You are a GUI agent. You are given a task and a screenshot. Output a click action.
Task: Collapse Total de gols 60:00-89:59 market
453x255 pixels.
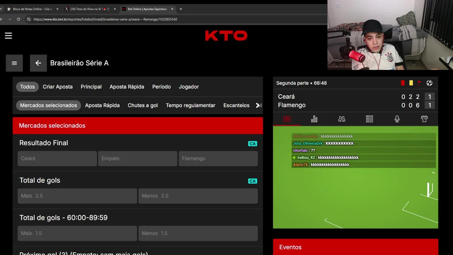138,218
